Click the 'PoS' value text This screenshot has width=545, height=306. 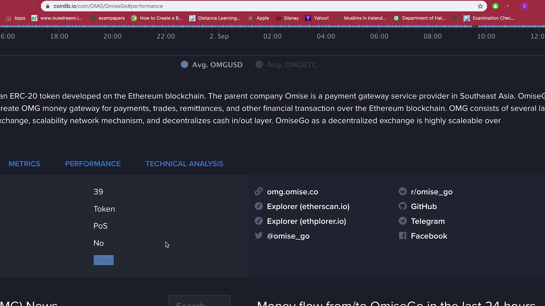(100, 226)
